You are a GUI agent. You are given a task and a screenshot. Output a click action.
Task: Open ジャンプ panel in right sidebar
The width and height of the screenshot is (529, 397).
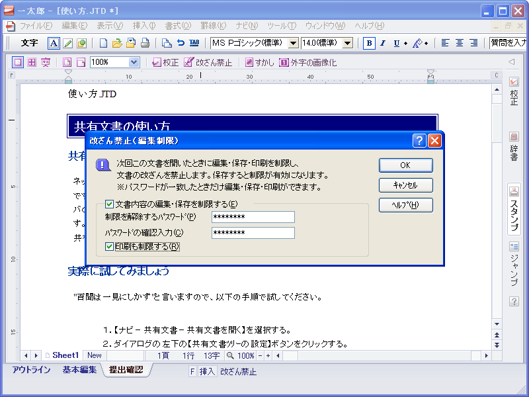[x=514, y=264]
